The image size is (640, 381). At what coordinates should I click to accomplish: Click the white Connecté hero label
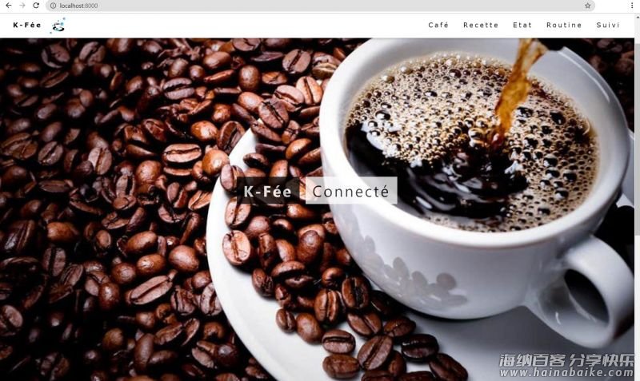pos(351,190)
